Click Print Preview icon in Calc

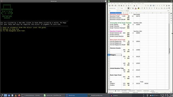(x=124, y=6)
